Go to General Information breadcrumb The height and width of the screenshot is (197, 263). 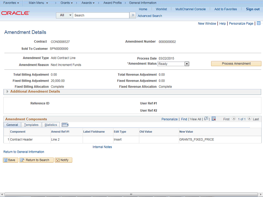[x=143, y=3]
